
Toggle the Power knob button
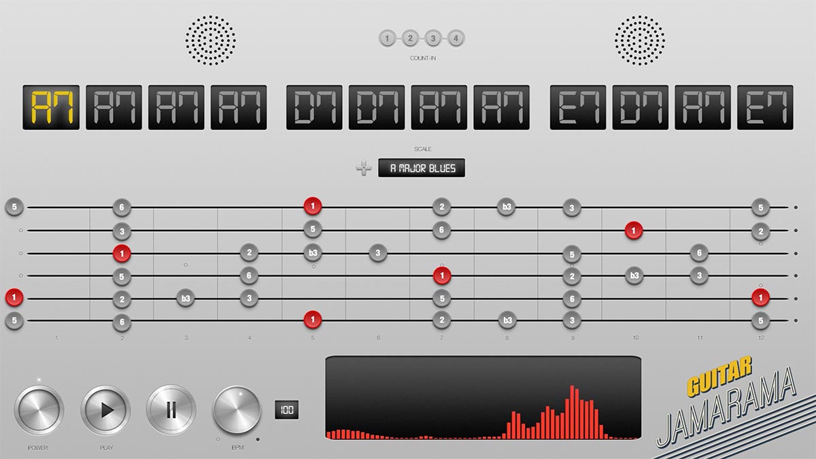coord(38,409)
